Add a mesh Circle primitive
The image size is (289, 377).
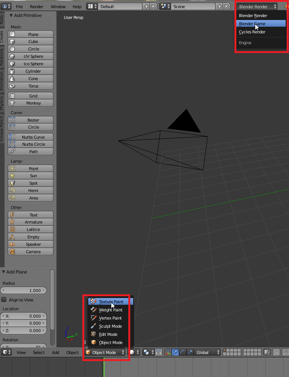pyautogui.click(x=30, y=49)
